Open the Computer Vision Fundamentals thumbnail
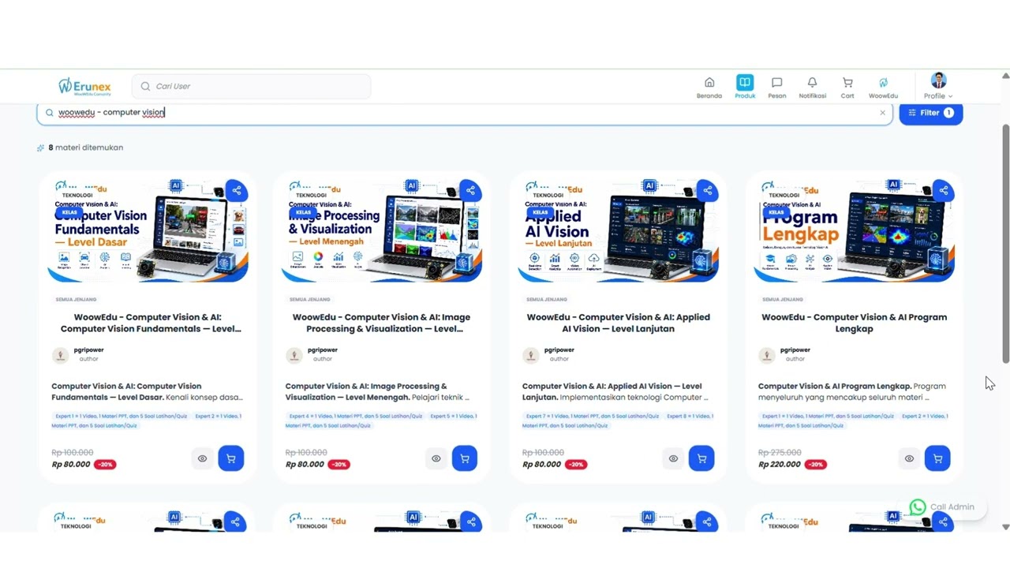Image resolution: width=1010 pixels, height=568 pixels. click(x=148, y=230)
